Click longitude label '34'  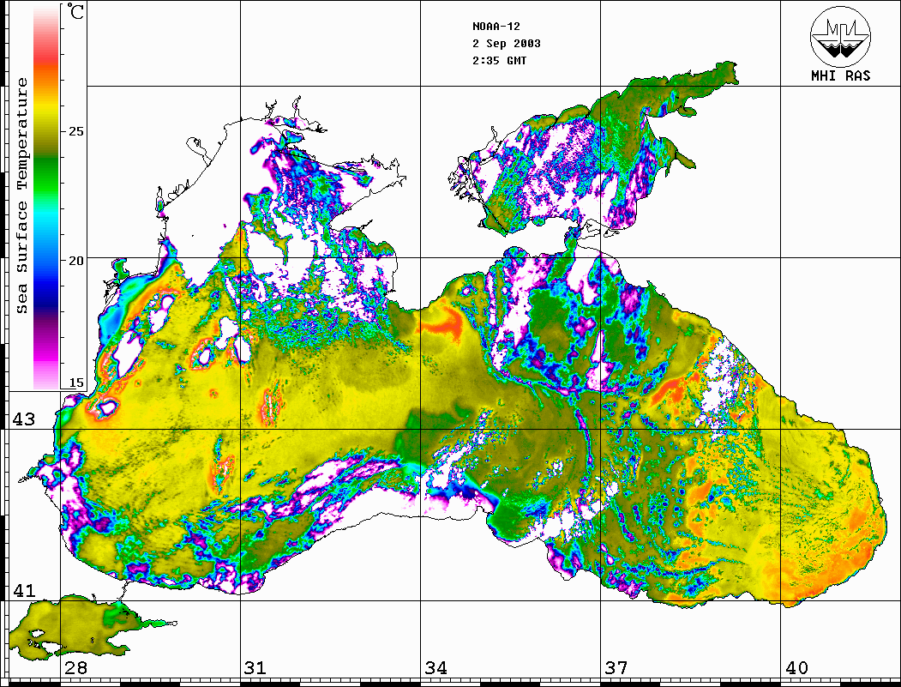(x=435, y=667)
